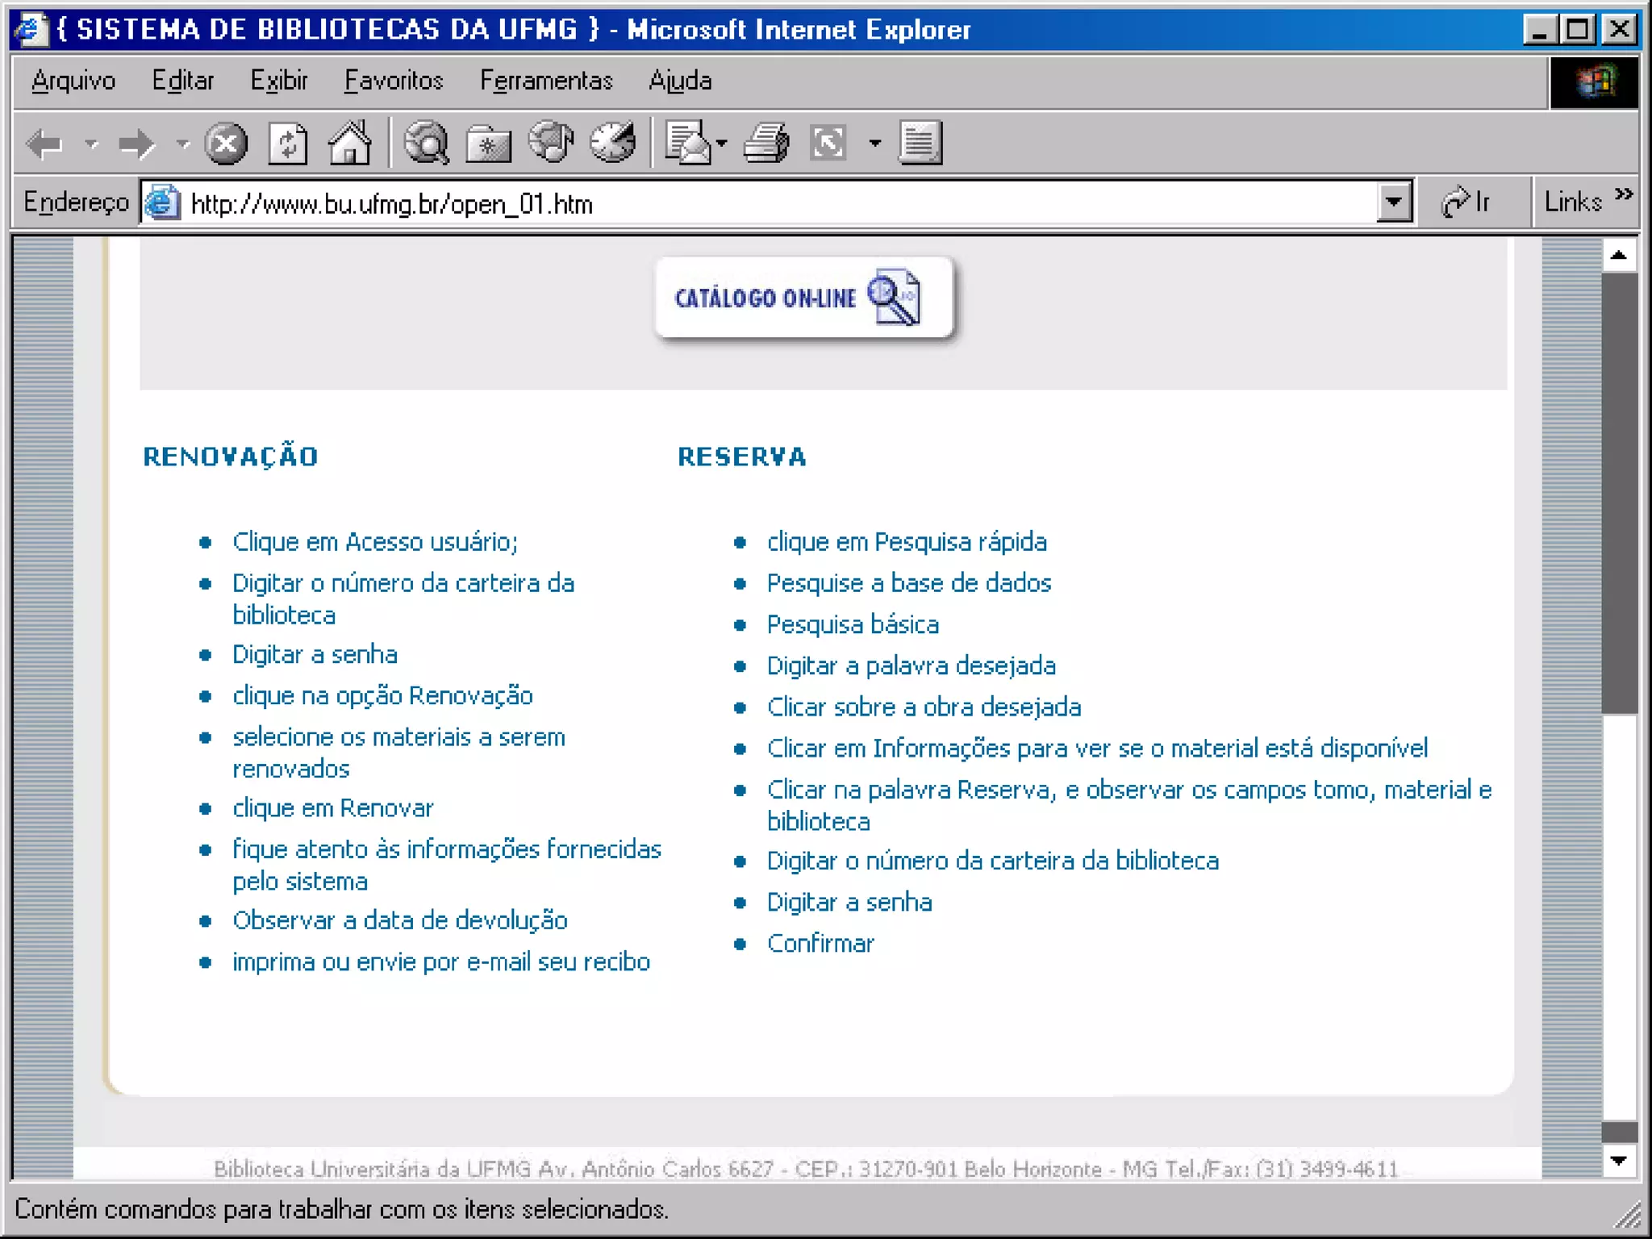Expand the Back button history arrow
This screenshot has width=1652, height=1239.
[x=91, y=144]
